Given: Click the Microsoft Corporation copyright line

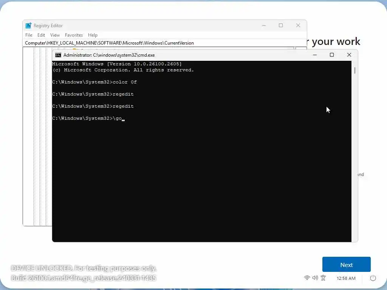Looking at the screenshot, I should 123,70.
